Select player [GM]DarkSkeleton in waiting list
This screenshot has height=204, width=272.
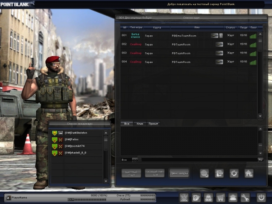coord(77,133)
